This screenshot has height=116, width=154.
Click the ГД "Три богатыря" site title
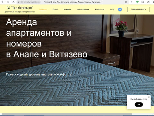(x=20, y=8)
